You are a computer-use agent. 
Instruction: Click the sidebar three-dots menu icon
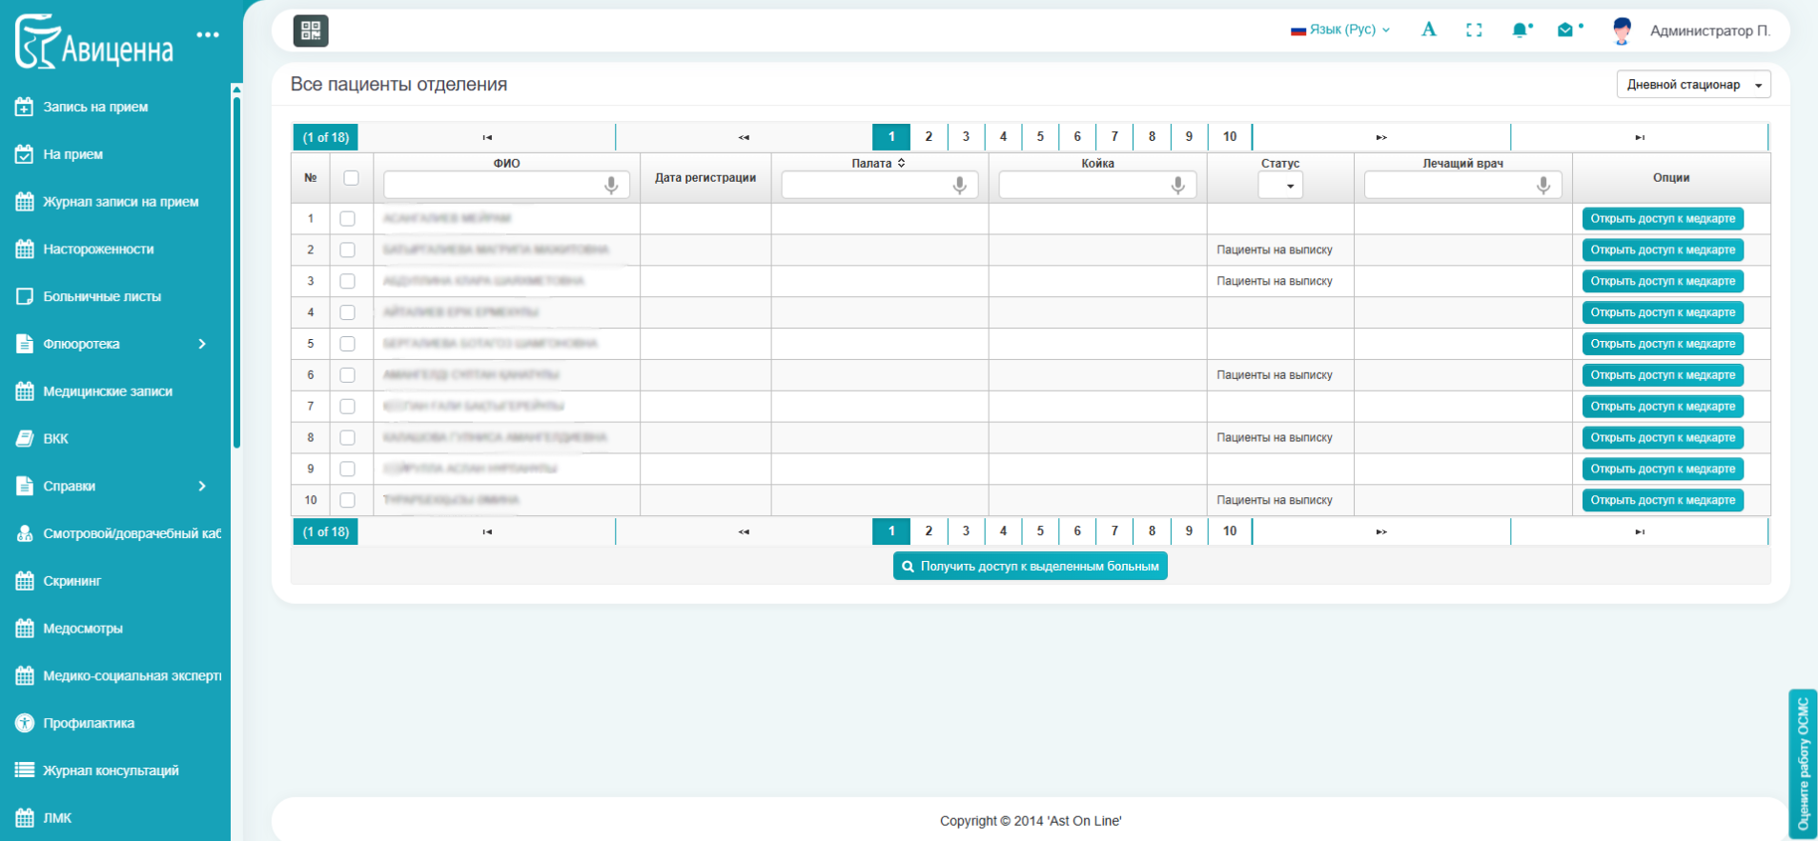pyautogui.click(x=208, y=35)
